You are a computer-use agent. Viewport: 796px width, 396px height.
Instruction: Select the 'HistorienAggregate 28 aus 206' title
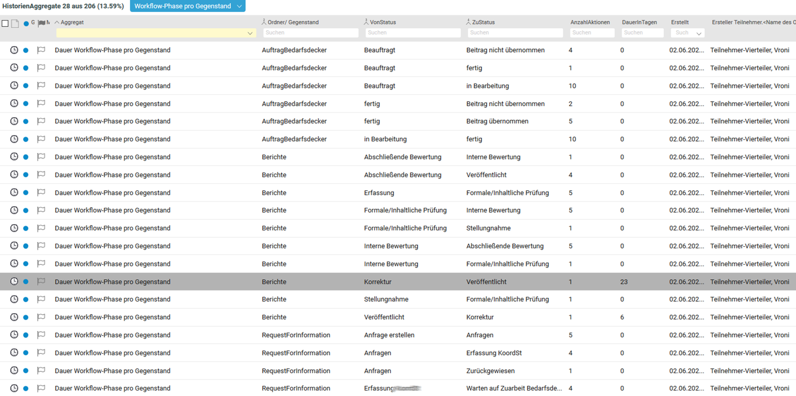pyautogui.click(x=63, y=6)
